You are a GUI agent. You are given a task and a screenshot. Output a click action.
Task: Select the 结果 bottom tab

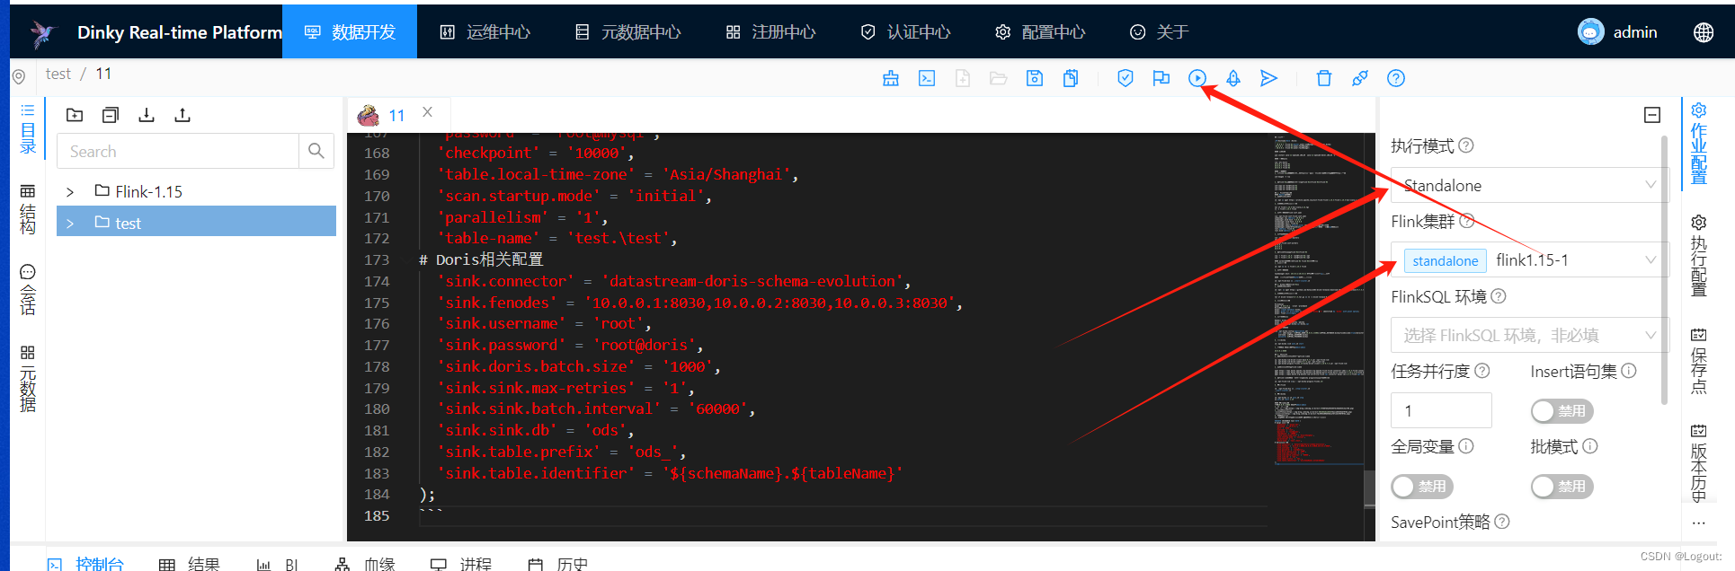coord(190,563)
